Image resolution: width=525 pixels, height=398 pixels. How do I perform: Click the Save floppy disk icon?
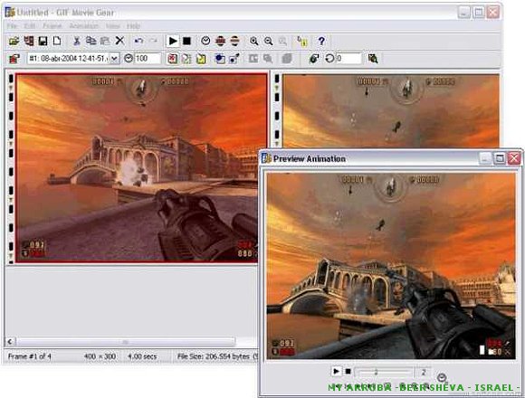(43, 41)
